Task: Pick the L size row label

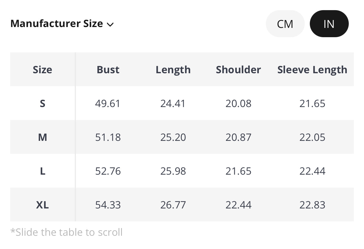Action: [42, 171]
